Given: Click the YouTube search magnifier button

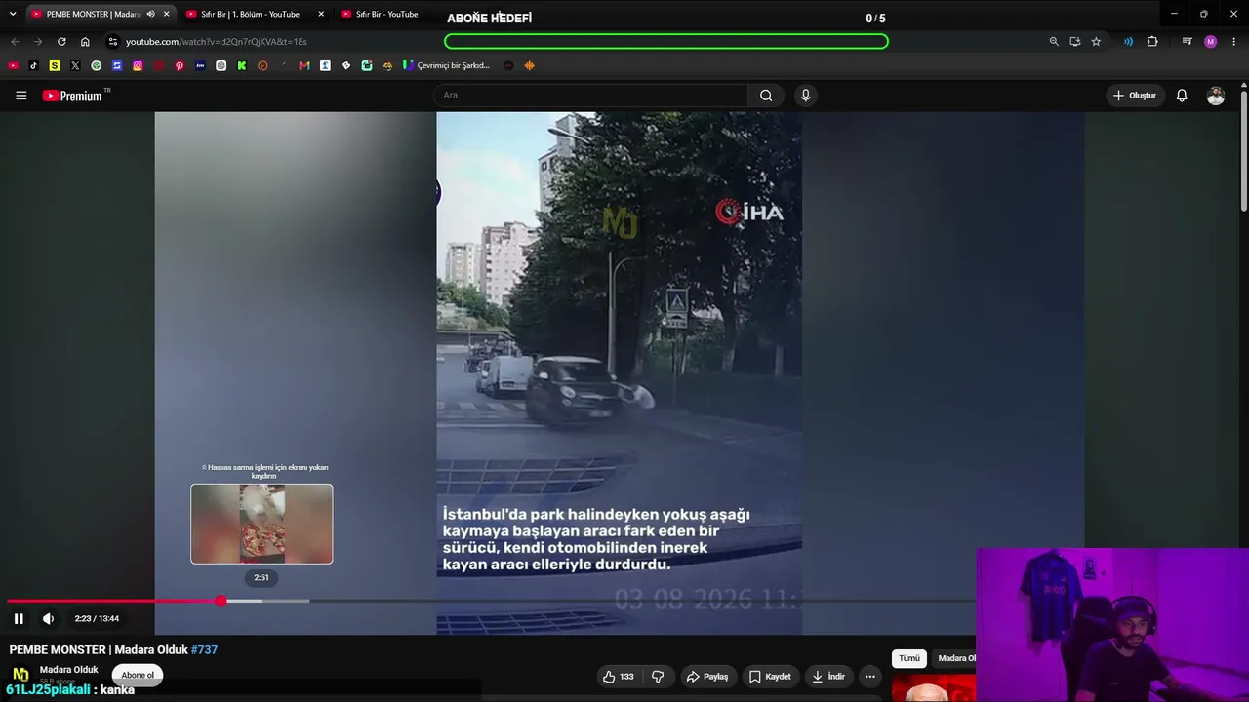Looking at the screenshot, I should point(766,96).
